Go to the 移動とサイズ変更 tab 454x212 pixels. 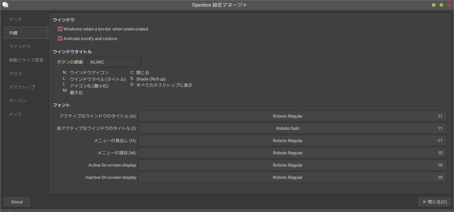(x=26, y=60)
